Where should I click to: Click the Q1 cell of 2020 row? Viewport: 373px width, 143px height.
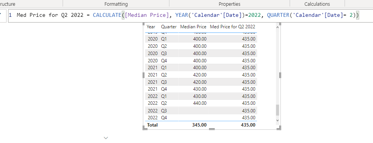(x=164, y=39)
